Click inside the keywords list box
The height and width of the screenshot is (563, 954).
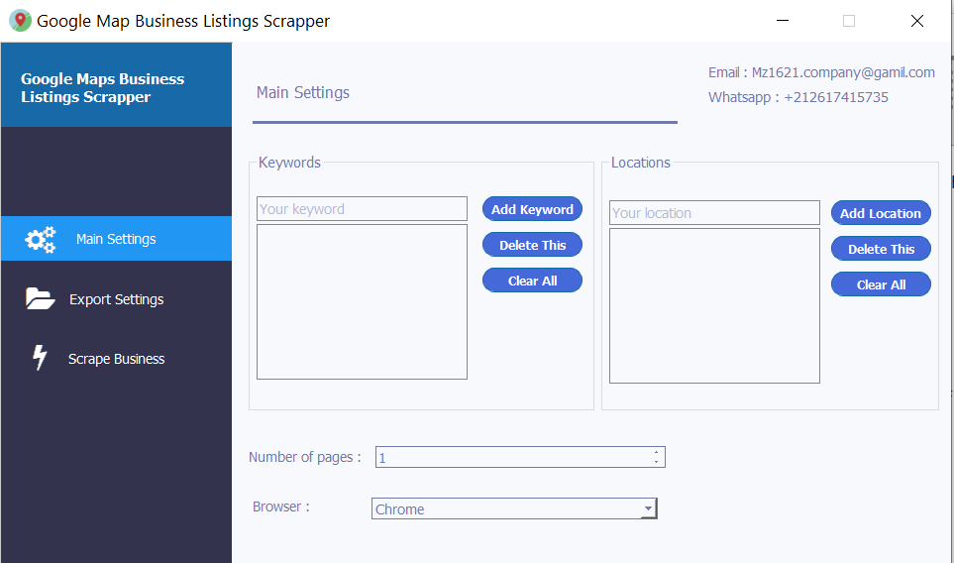(362, 302)
